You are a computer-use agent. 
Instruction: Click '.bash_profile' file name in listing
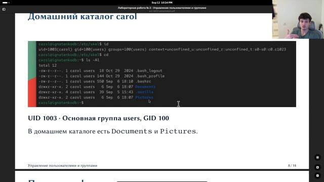(x=150, y=76)
